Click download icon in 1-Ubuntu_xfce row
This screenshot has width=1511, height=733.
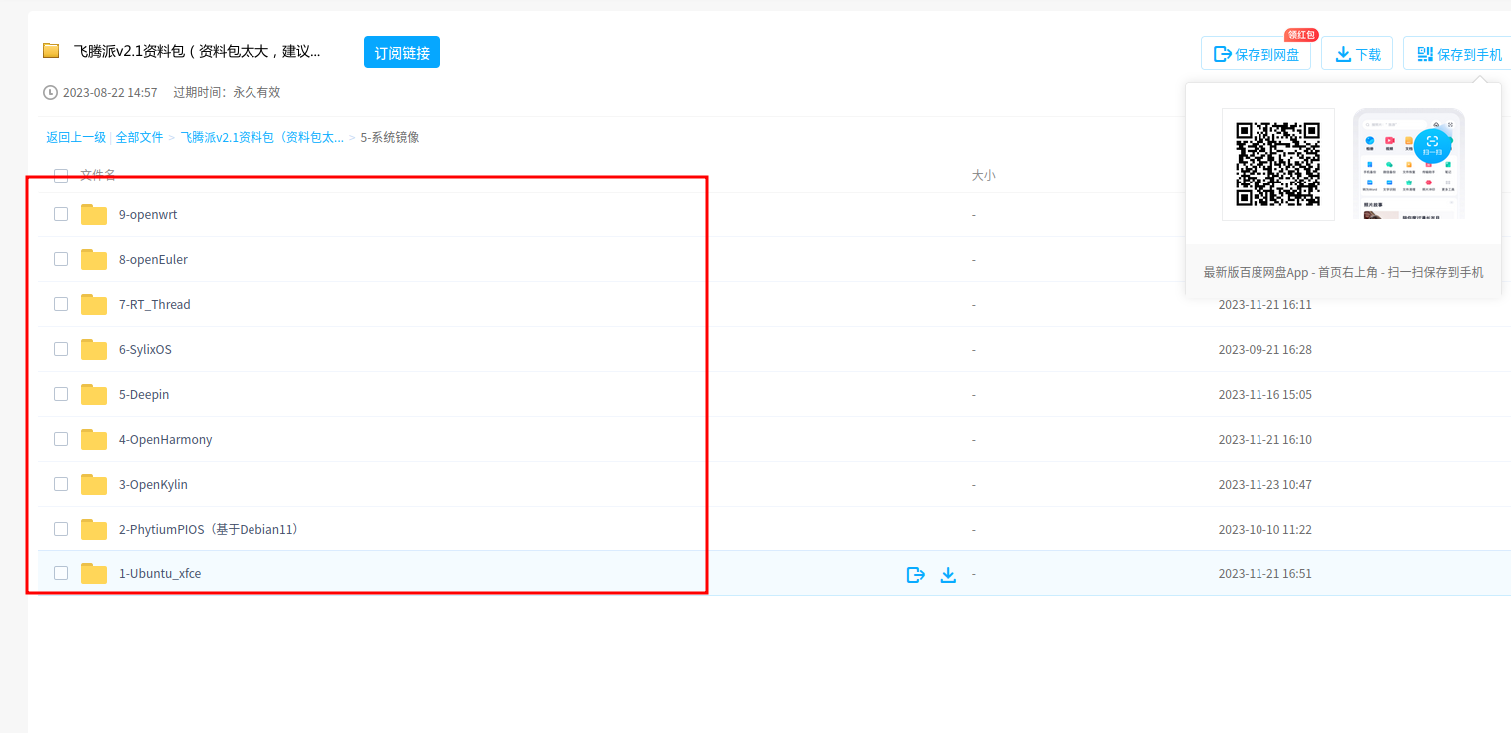948,574
